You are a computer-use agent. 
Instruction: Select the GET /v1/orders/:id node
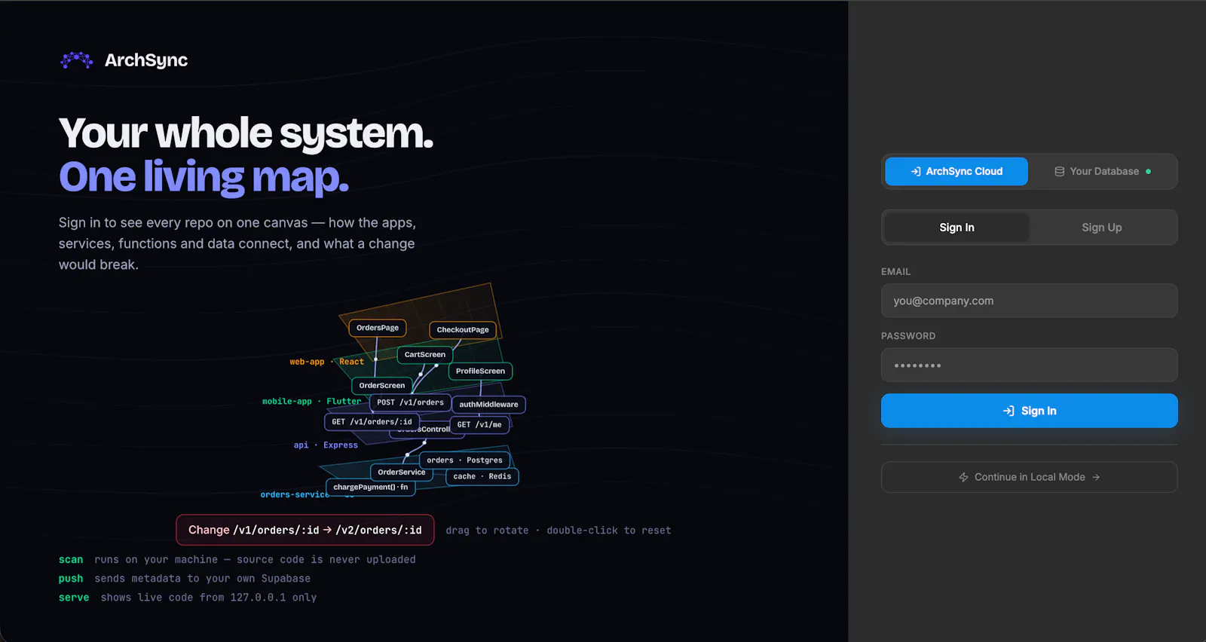372,422
